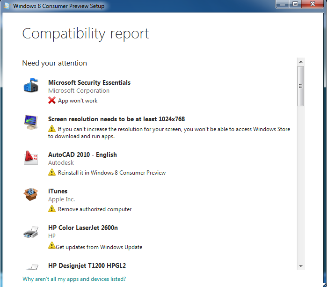
Task: Select the AutoCAD 2010 - English entry title
Action: [x=82, y=155]
